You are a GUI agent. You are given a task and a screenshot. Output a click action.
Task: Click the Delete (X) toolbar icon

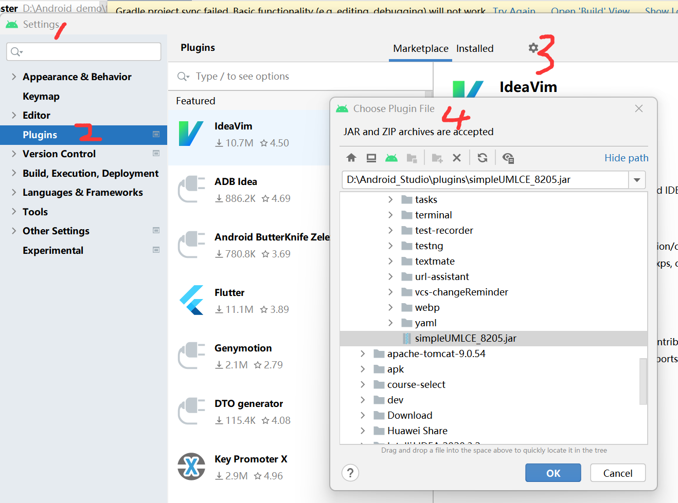[x=457, y=158]
